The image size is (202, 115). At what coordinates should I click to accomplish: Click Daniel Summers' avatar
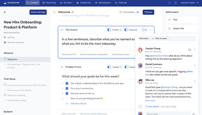coord(140,66)
